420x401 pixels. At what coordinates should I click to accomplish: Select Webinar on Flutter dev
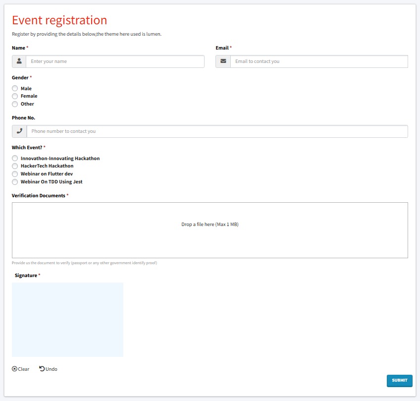coord(15,174)
